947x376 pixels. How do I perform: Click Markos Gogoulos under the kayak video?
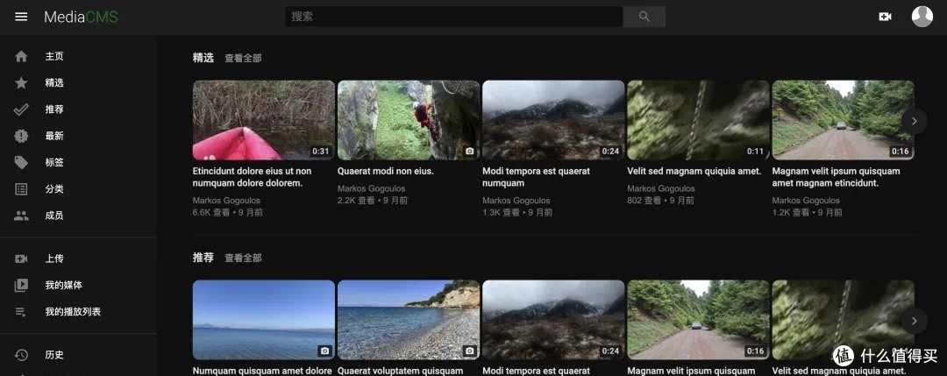[226, 201]
